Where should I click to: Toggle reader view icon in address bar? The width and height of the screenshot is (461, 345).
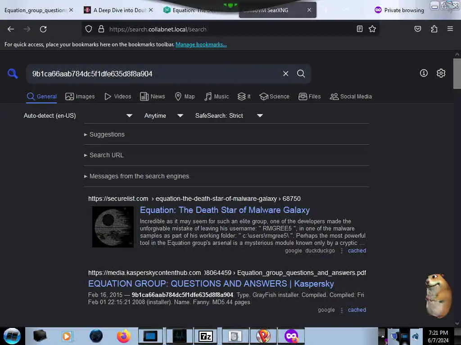click(x=359, y=29)
